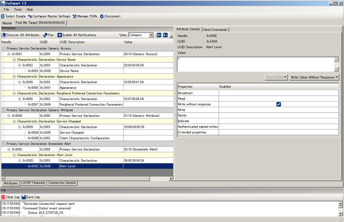
Task: Select the Alert Level 0x000E row
Action: pos(87,166)
